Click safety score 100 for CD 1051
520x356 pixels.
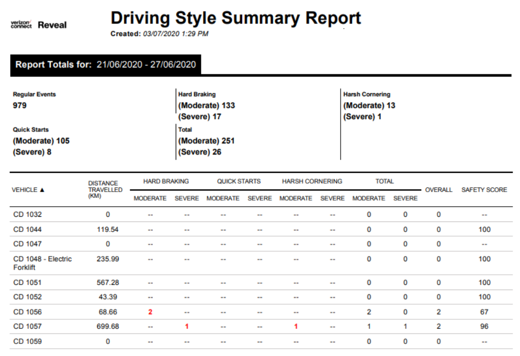click(484, 283)
